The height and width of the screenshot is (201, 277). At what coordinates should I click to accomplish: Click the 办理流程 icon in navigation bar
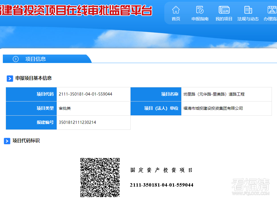pos(272,10)
